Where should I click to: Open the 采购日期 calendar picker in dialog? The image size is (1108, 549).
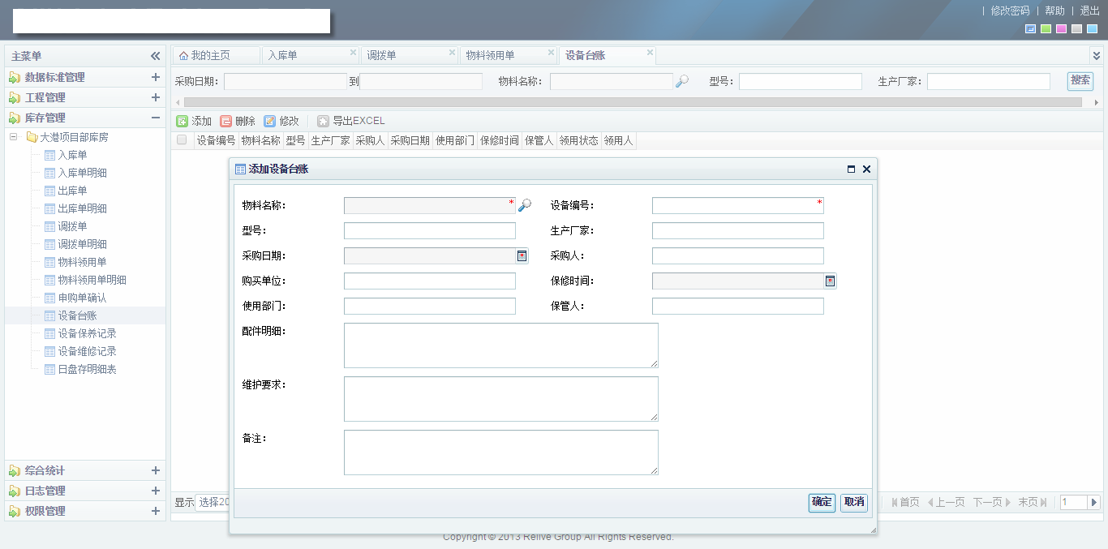pos(522,256)
